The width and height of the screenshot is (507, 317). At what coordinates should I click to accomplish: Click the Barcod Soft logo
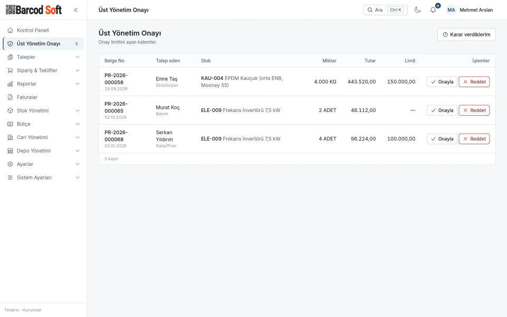coord(34,10)
